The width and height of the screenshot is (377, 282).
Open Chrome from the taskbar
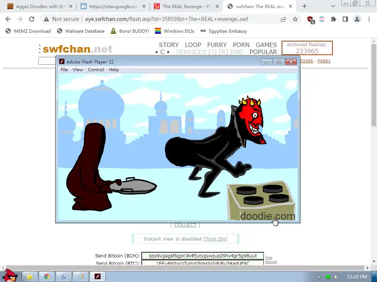[47, 276]
